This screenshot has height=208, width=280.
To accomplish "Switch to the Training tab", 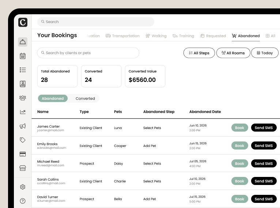I will (x=183, y=36).
